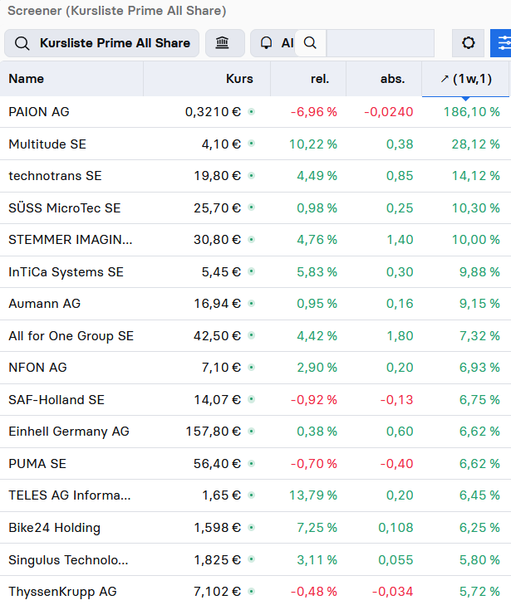Click the green status dot for Aumann AG
Screen dimensions: 511x605
point(251,304)
